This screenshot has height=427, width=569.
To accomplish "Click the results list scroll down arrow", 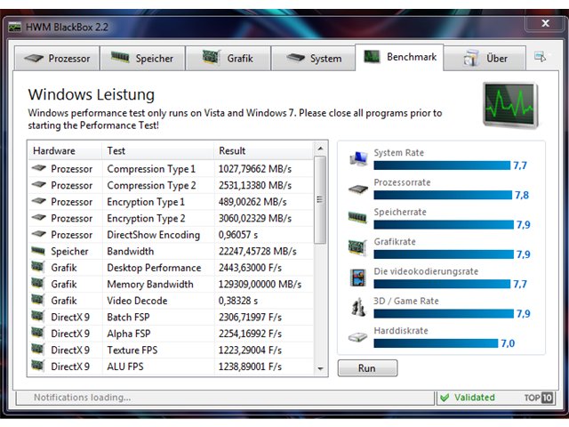I will tap(320, 369).
